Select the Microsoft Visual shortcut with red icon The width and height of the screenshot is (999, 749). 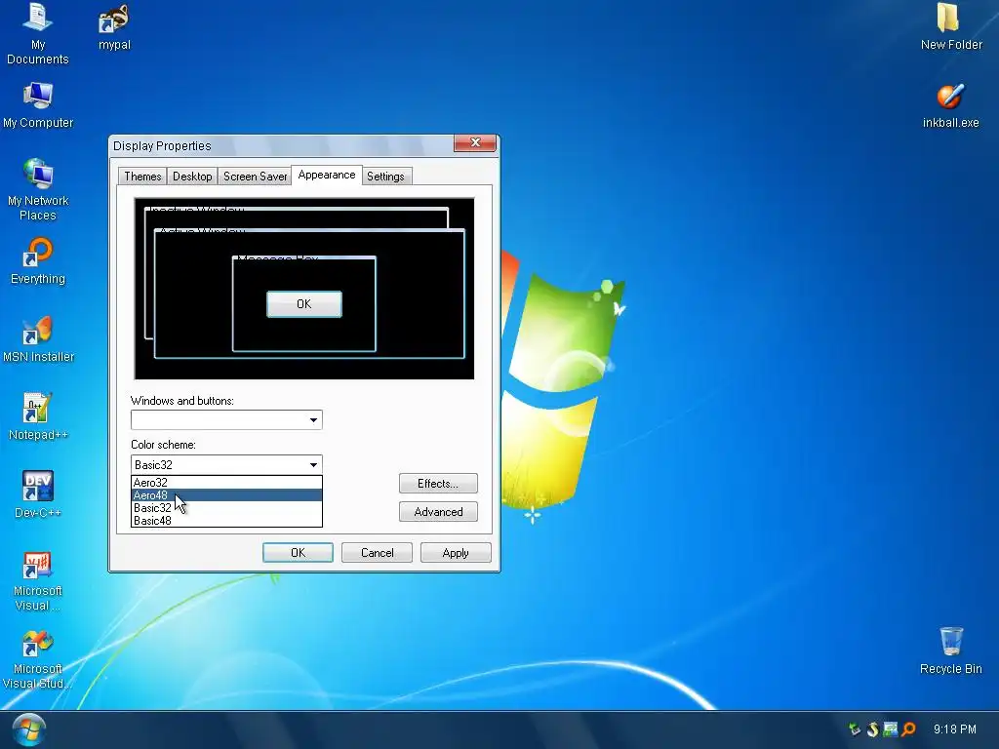38,581
